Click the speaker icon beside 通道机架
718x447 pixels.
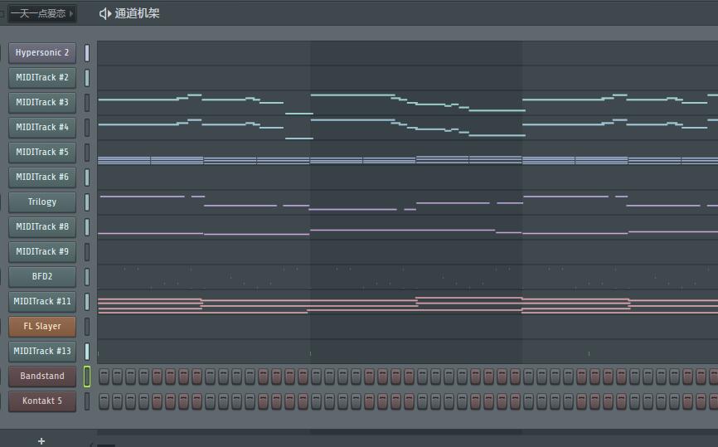pos(105,13)
